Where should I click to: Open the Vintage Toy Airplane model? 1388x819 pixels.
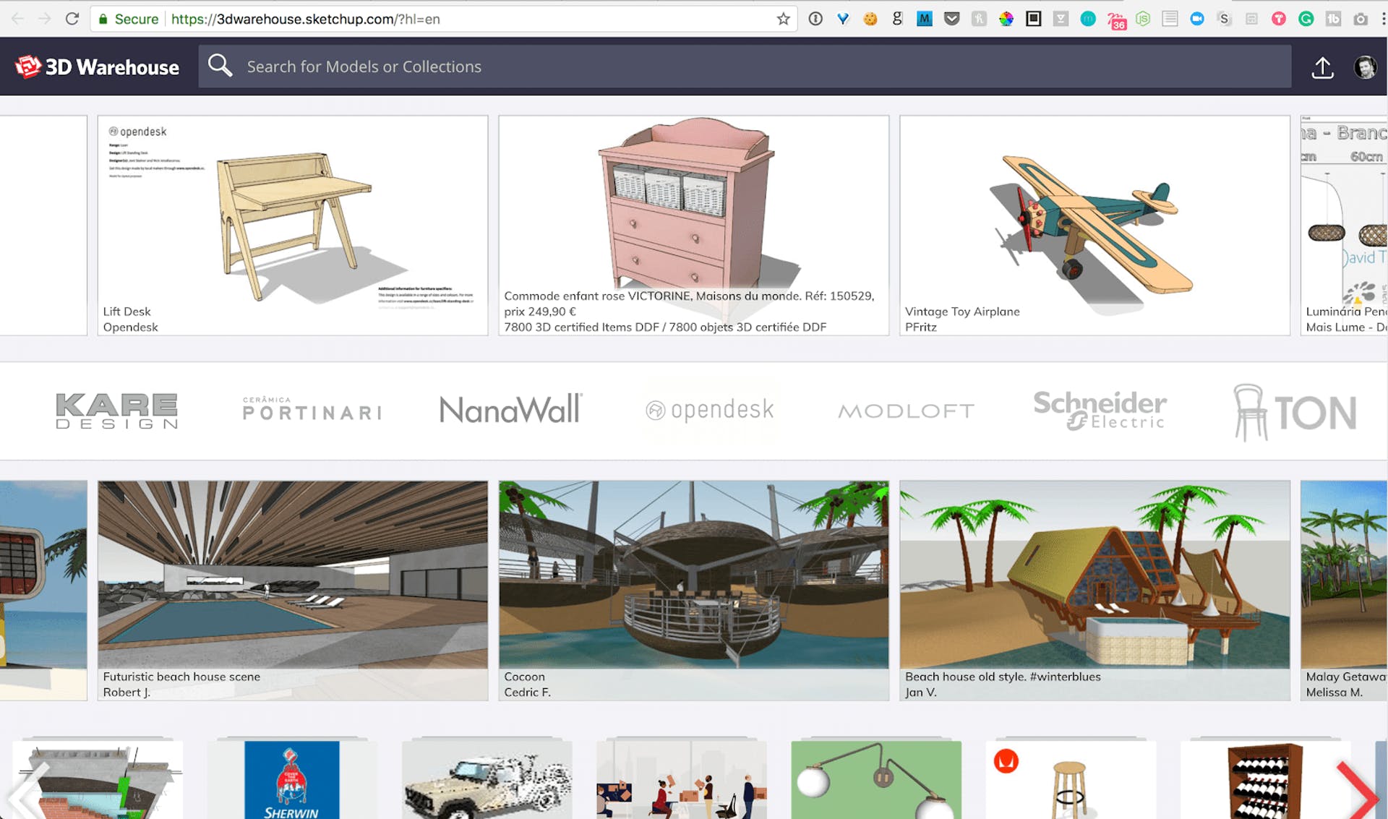coord(1094,225)
